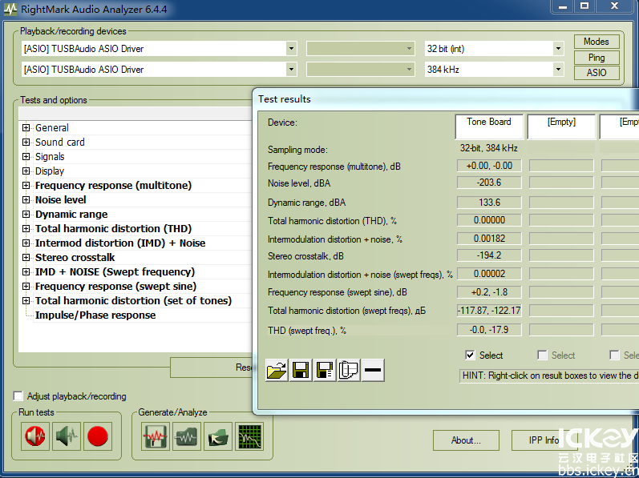Click the RightMark title bar app icon
Image resolution: width=639 pixels, height=478 pixels.
point(10,9)
